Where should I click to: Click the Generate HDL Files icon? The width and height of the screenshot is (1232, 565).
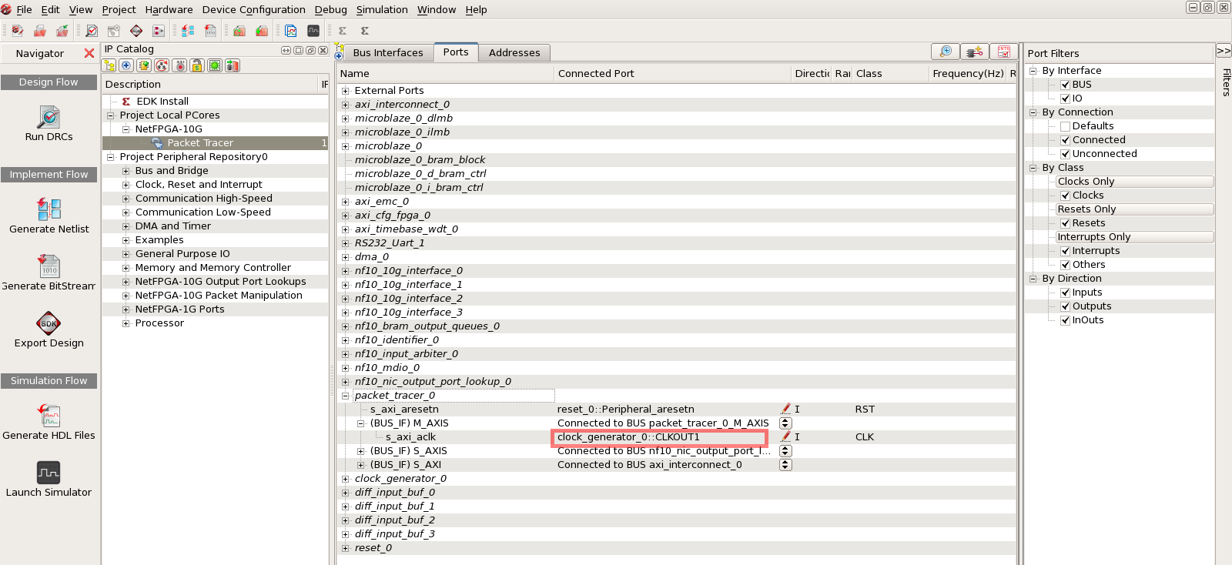click(x=49, y=416)
